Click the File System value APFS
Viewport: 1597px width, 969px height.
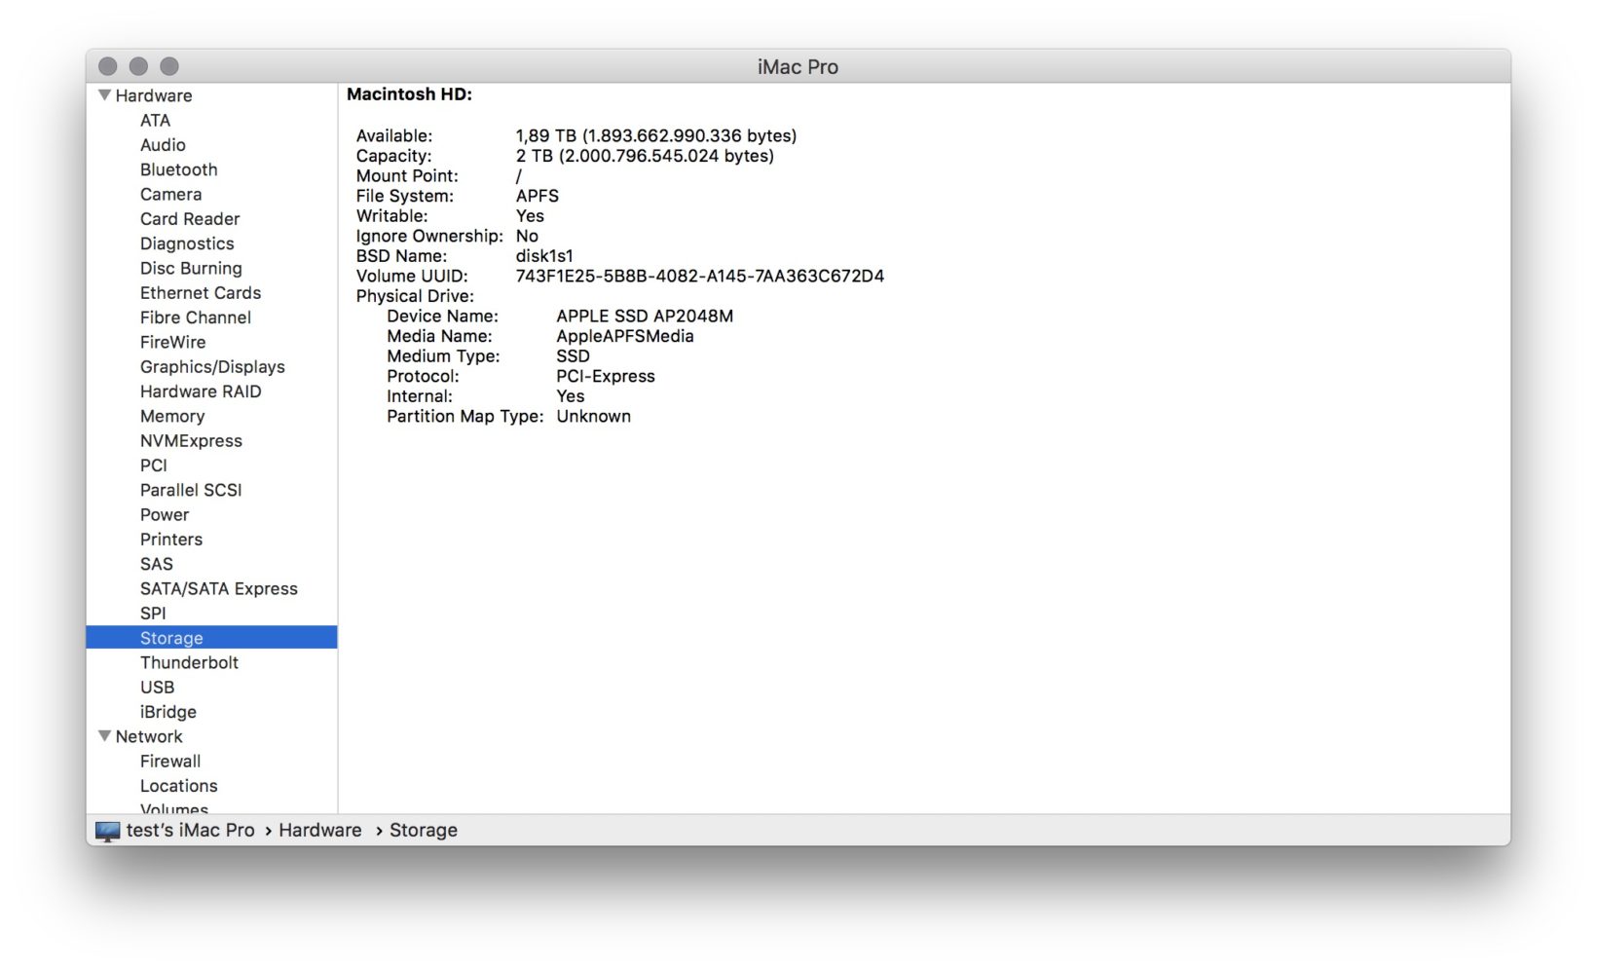coord(538,196)
